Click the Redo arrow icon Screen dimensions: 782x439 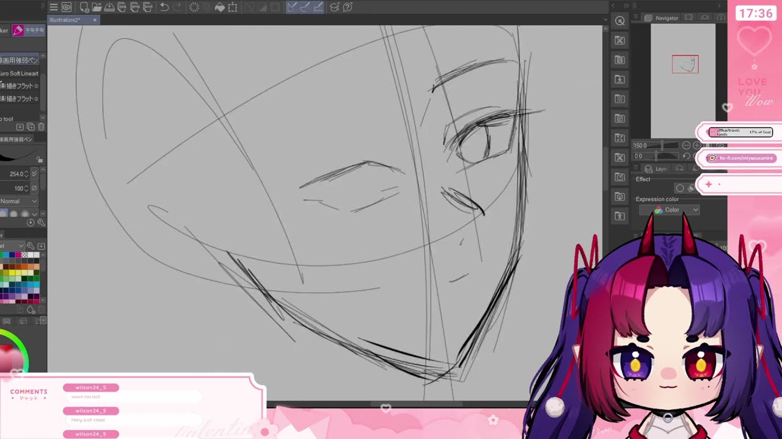177,7
